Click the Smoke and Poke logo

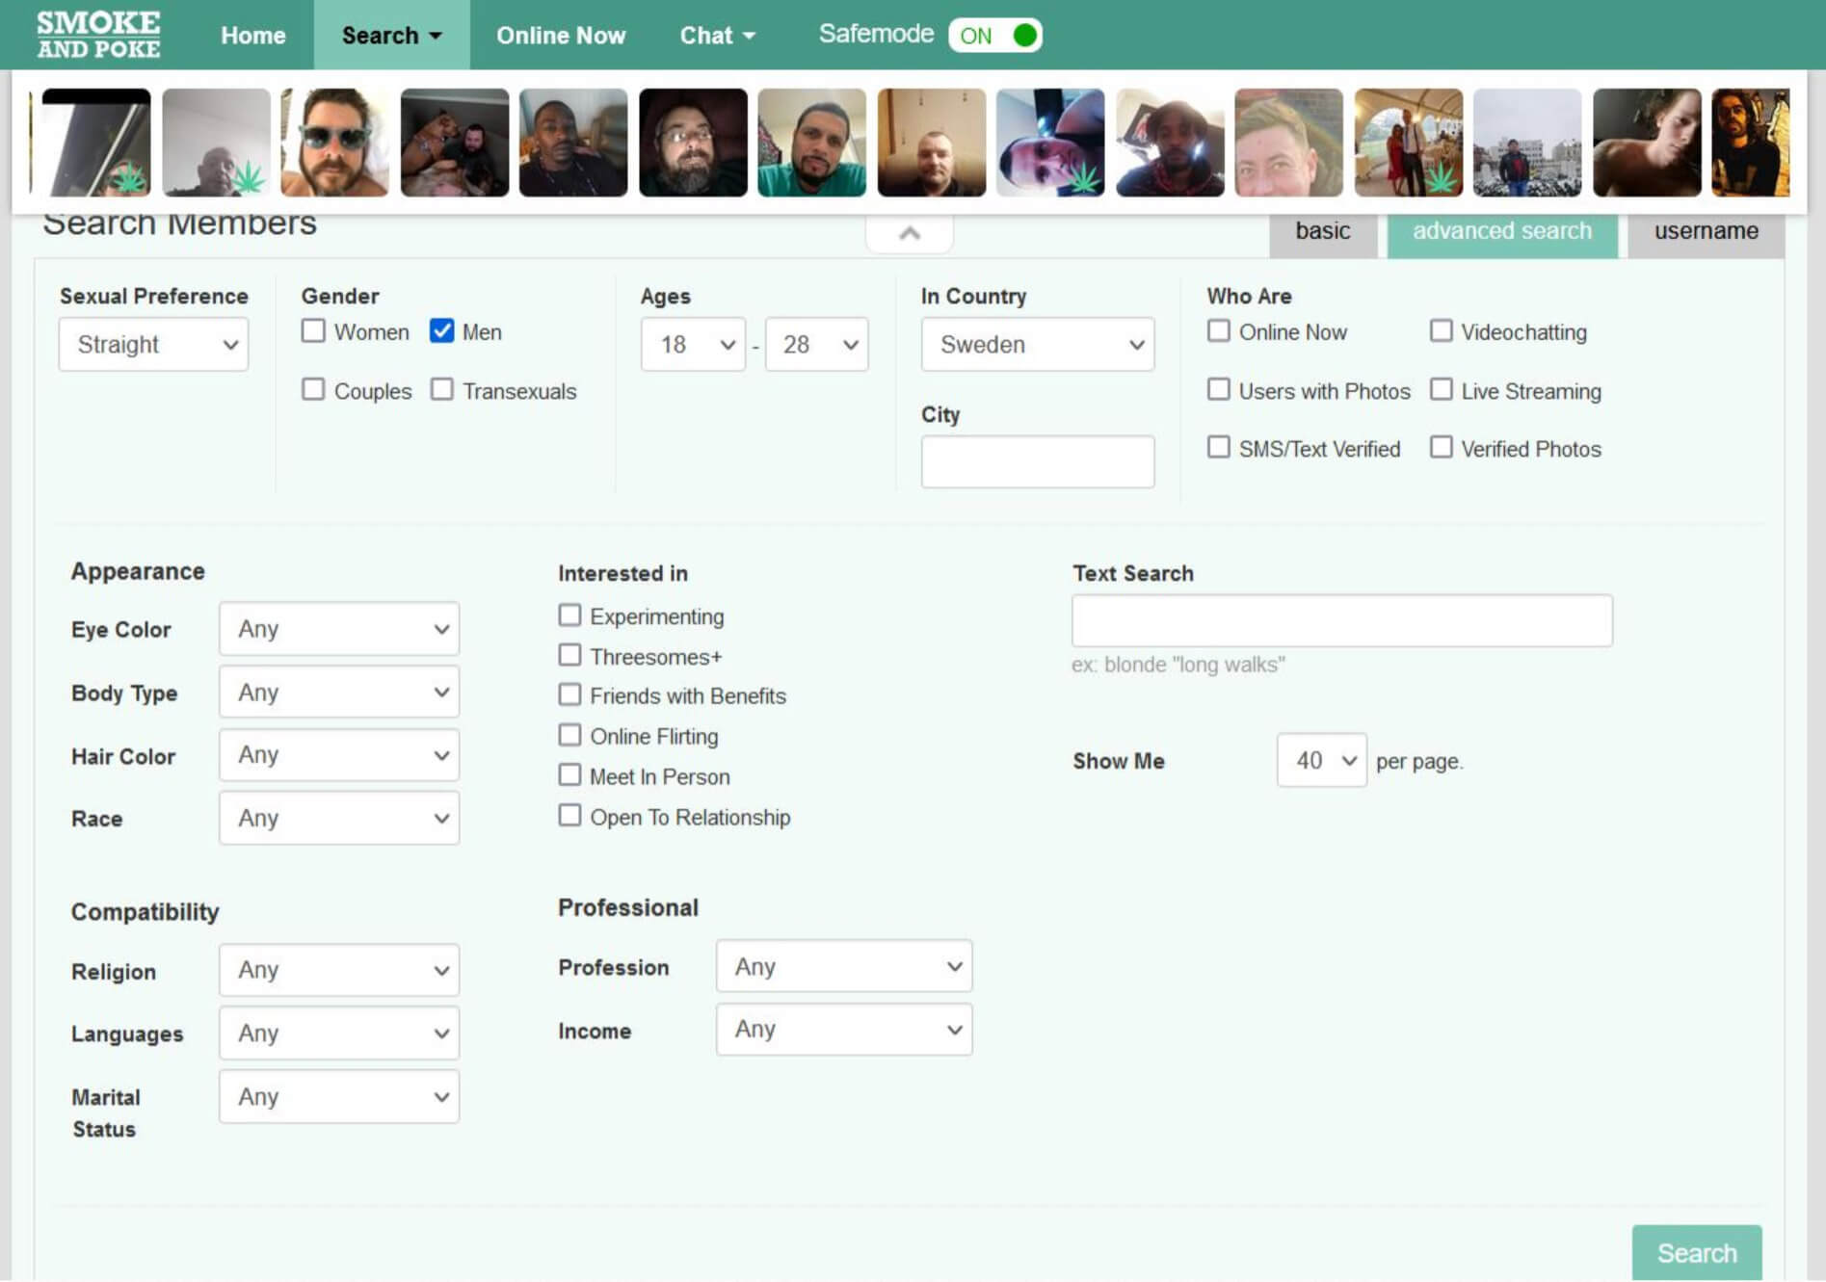pos(98,35)
